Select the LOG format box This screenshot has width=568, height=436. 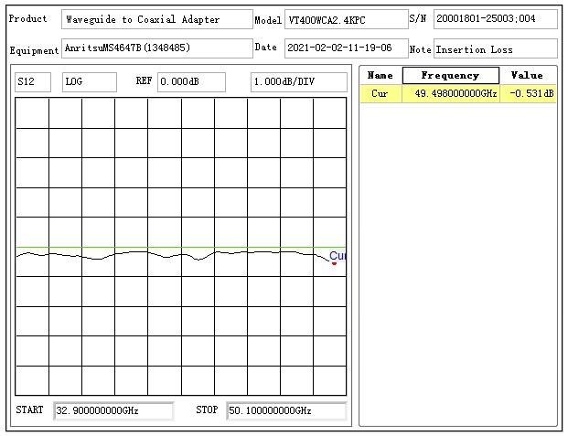(89, 82)
